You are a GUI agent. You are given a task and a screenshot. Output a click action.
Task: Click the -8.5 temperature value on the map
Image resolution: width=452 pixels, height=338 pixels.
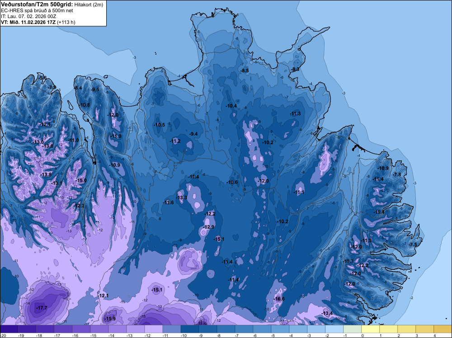click(x=245, y=70)
